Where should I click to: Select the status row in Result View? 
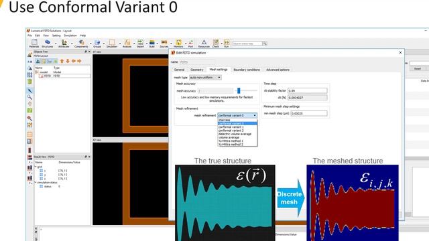pyautogui.click(x=62, y=186)
